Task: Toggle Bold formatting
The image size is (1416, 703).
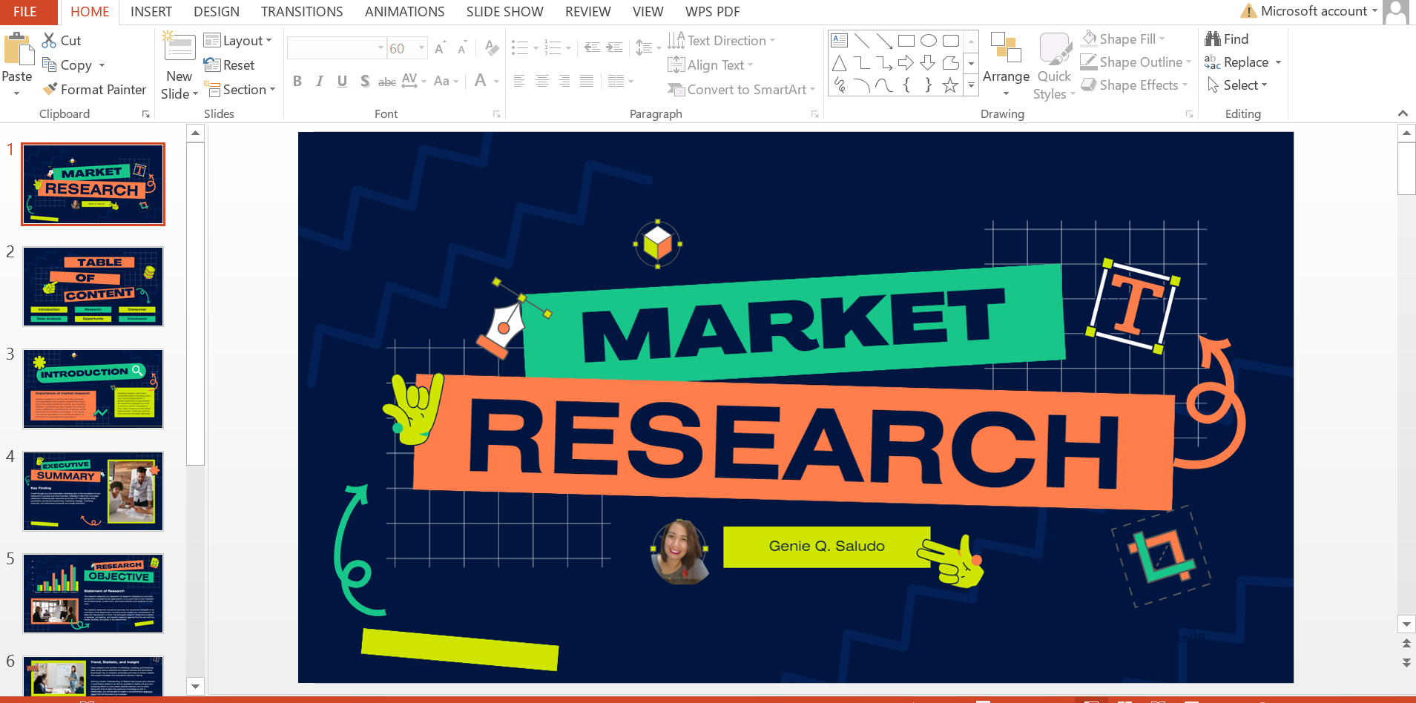Action: click(x=297, y=81)
